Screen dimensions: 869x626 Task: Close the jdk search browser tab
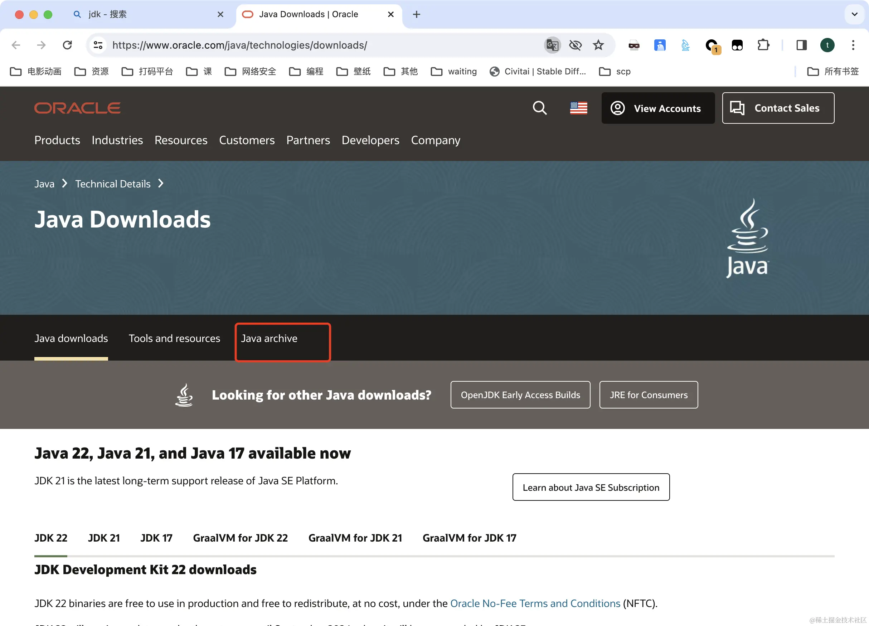click(x=220, y=15)
